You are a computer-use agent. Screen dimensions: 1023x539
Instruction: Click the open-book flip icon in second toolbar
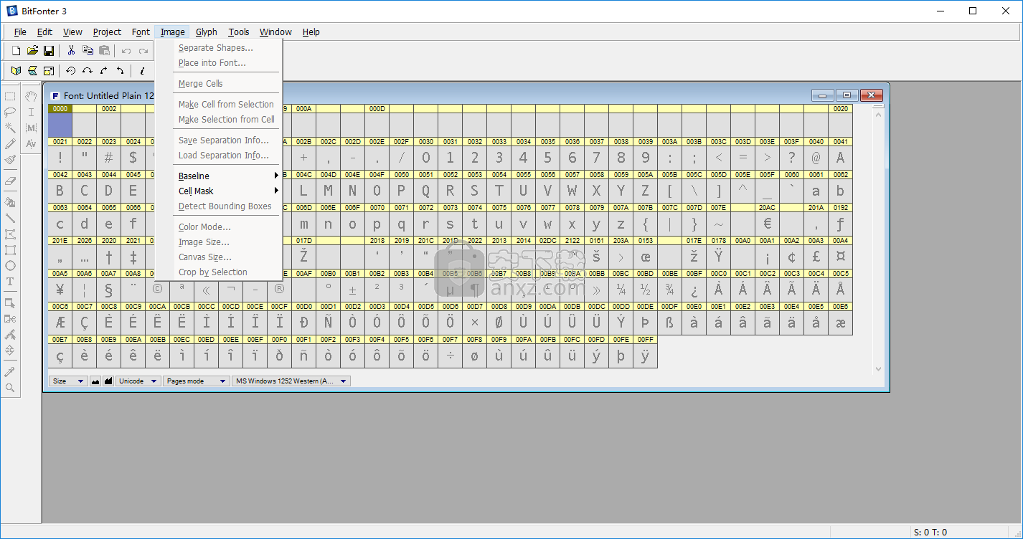pyautogui.click(x=16, y=71)
